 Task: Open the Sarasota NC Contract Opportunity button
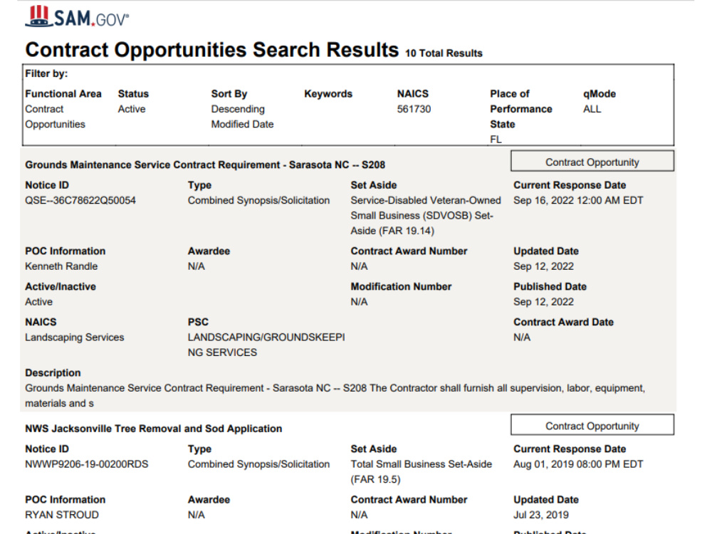point(592,162)
